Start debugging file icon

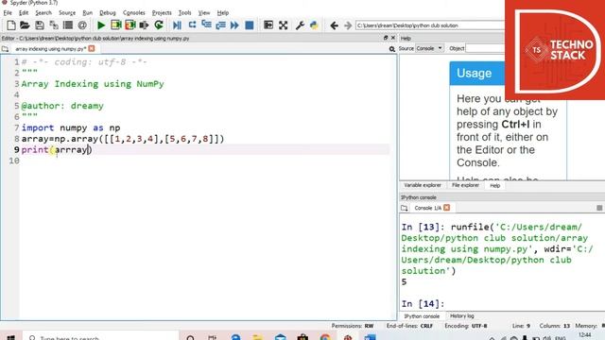click(177, 25)
